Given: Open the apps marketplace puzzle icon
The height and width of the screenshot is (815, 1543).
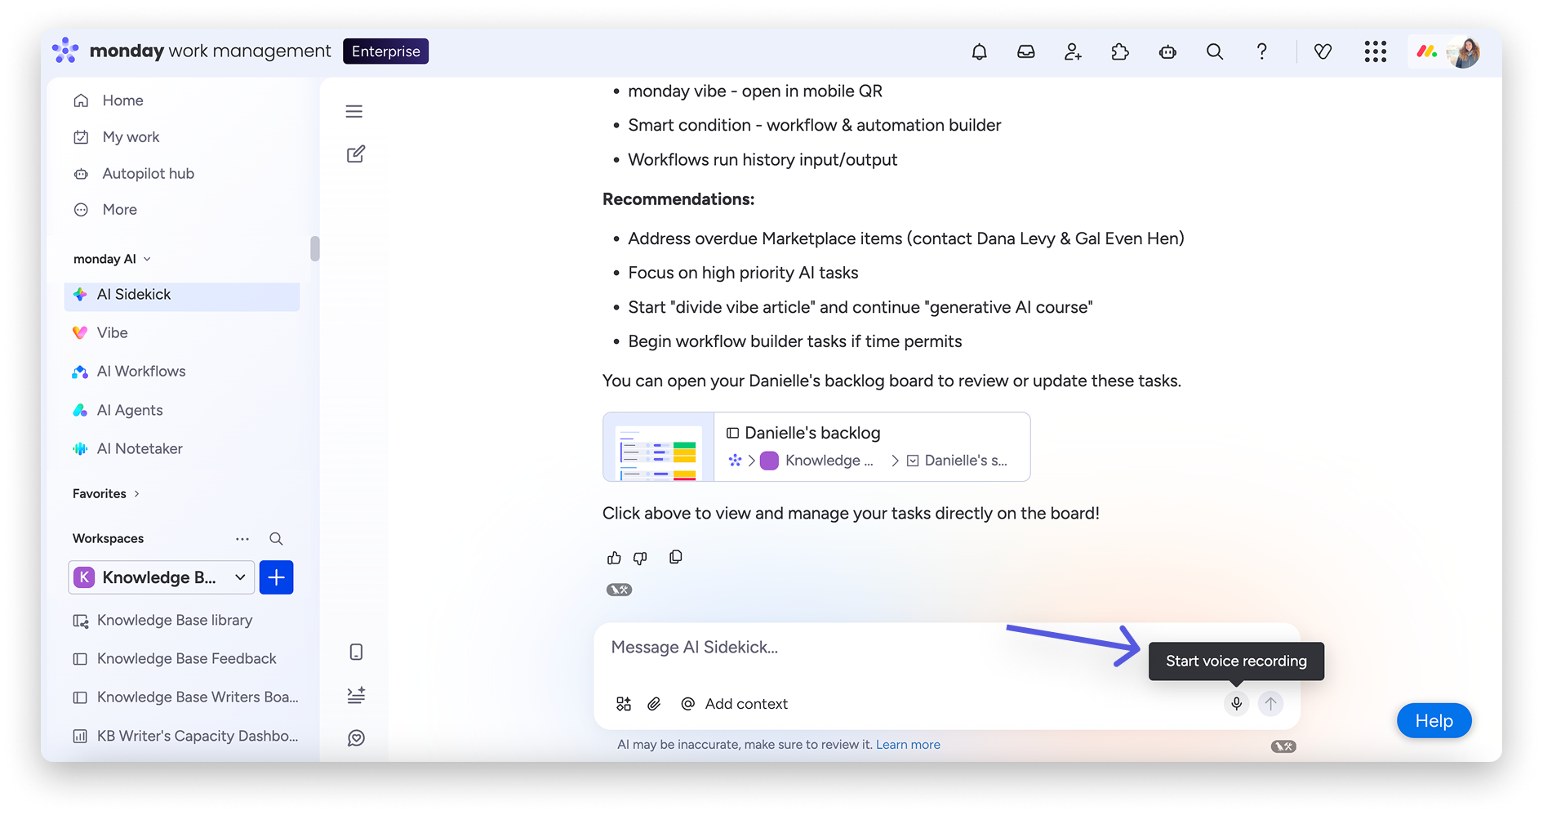Looking at the screenshot, I should pos(1120,52).
